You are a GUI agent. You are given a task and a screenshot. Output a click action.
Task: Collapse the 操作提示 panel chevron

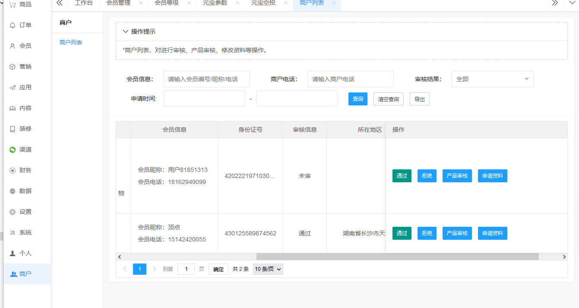(126, 32)
